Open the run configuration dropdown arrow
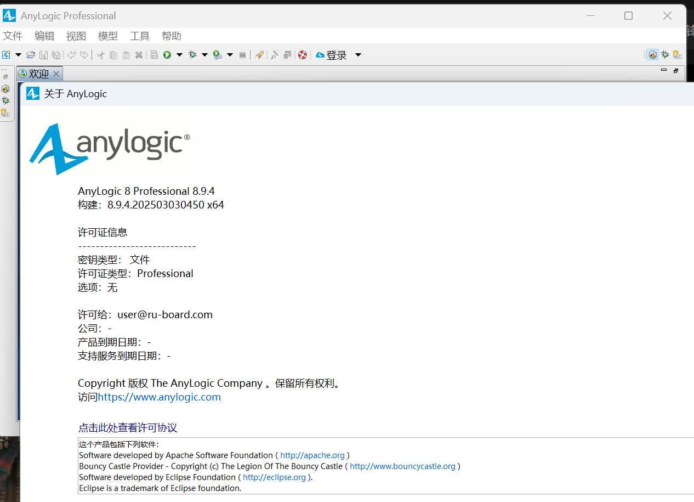 pos(230,55)
